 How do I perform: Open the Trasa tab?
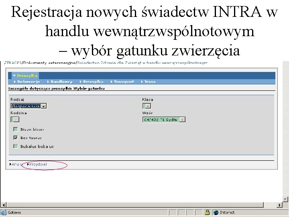(x=149, y=82)
